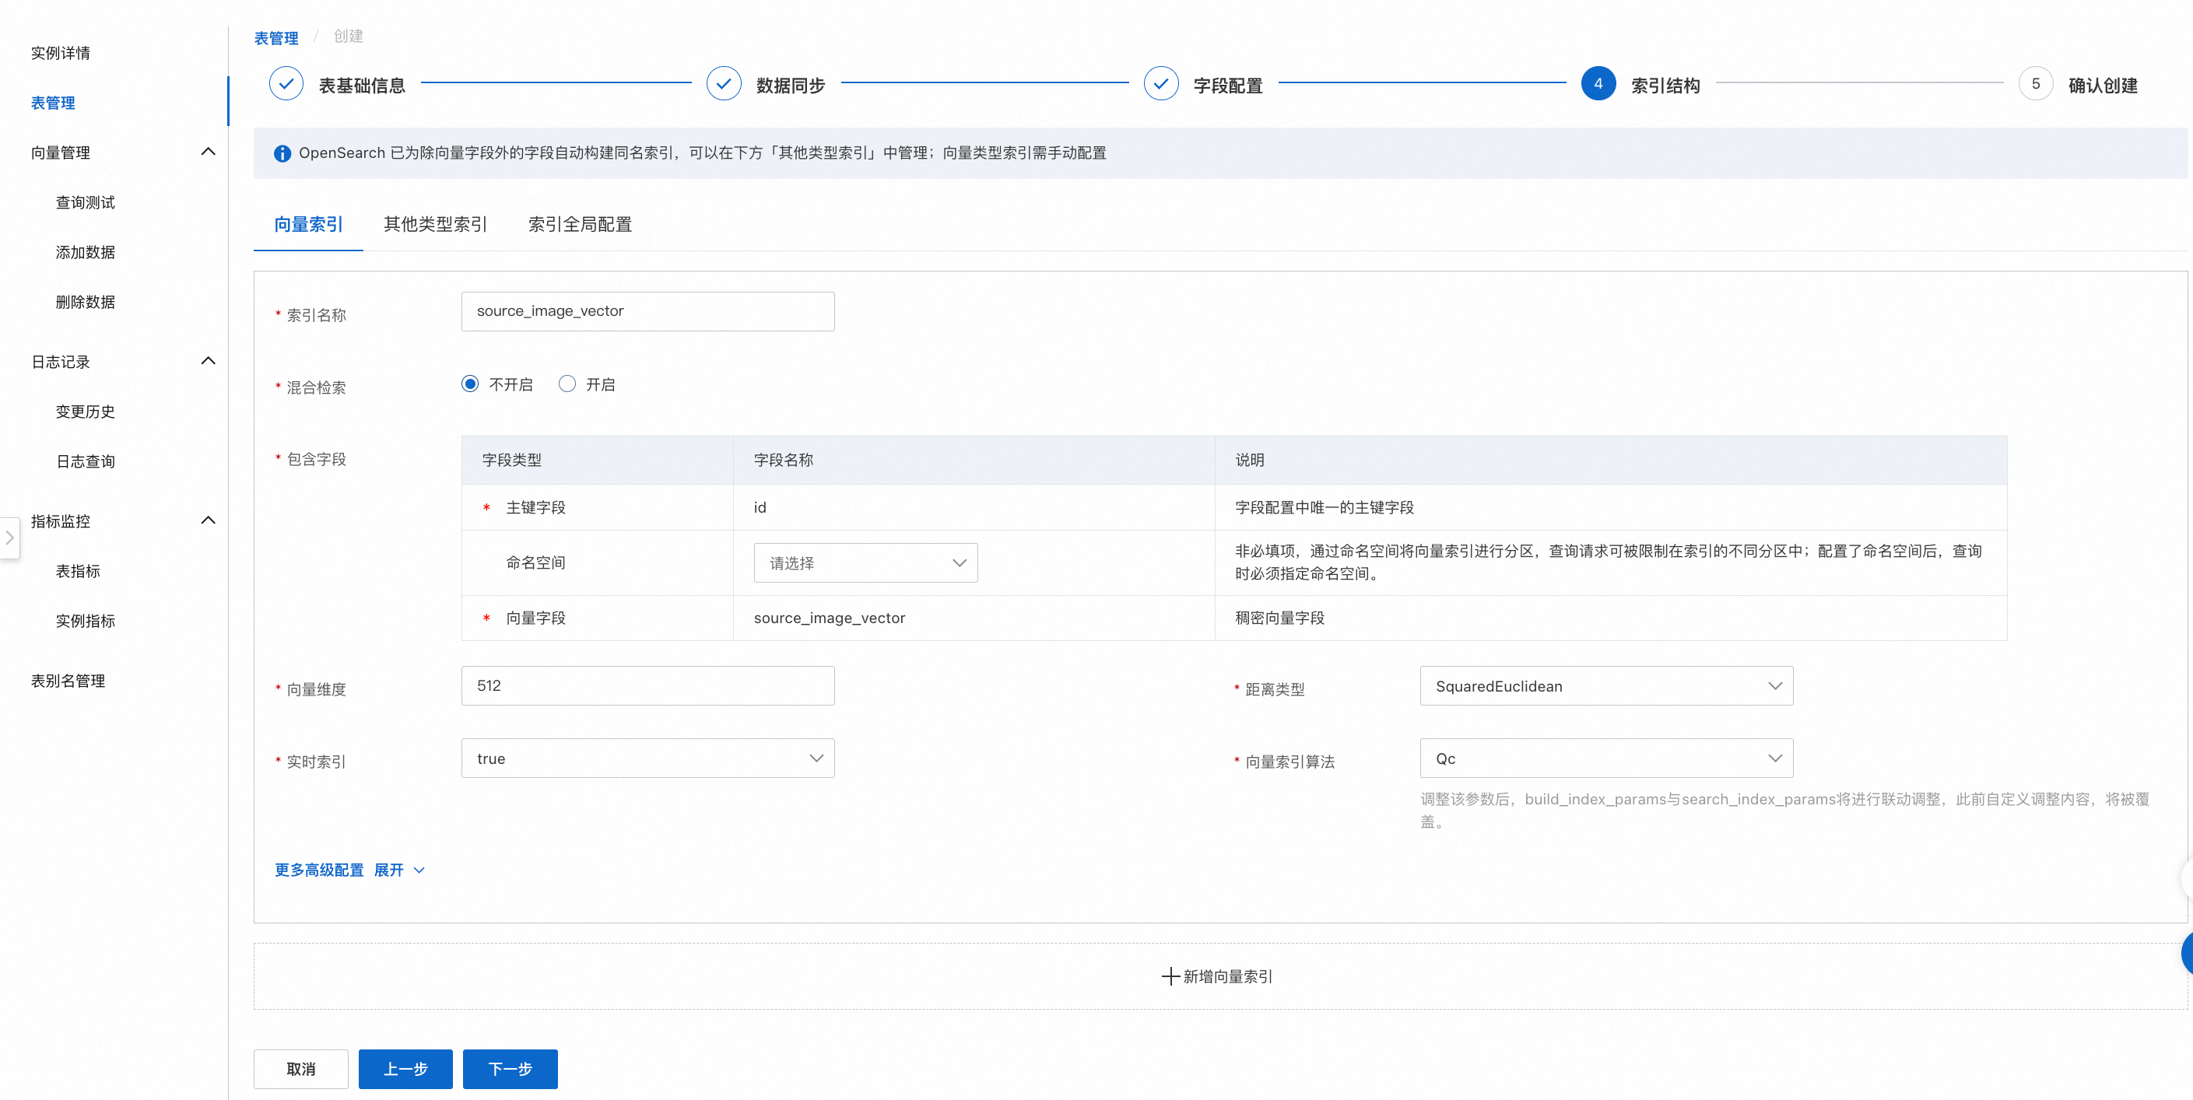Open the 实时索引 true dropdown
2193x1100 pixels.
coord(647,758)
